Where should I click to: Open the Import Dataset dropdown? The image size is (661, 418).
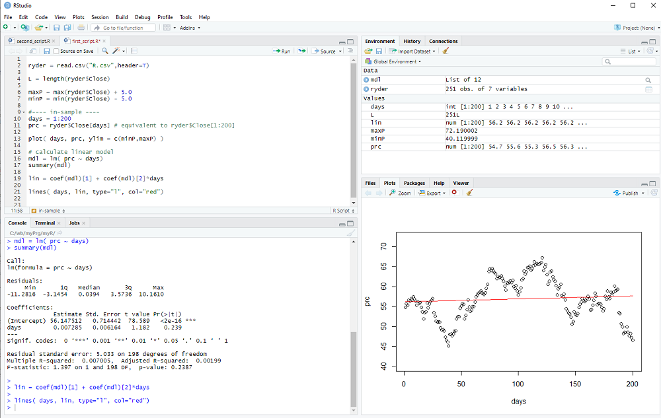tap(412, 52)
